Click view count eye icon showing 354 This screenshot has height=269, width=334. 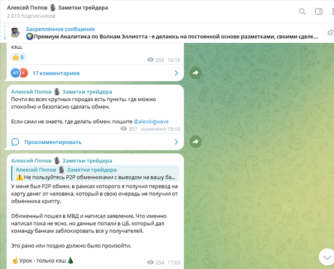150,263
